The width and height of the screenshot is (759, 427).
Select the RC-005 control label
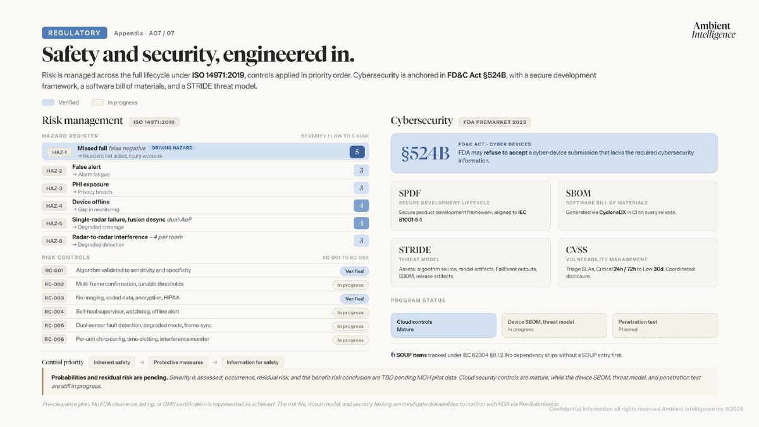54,325
